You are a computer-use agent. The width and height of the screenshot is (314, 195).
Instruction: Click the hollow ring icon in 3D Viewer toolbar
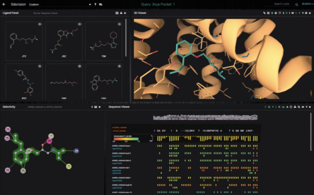pos(280,13)
